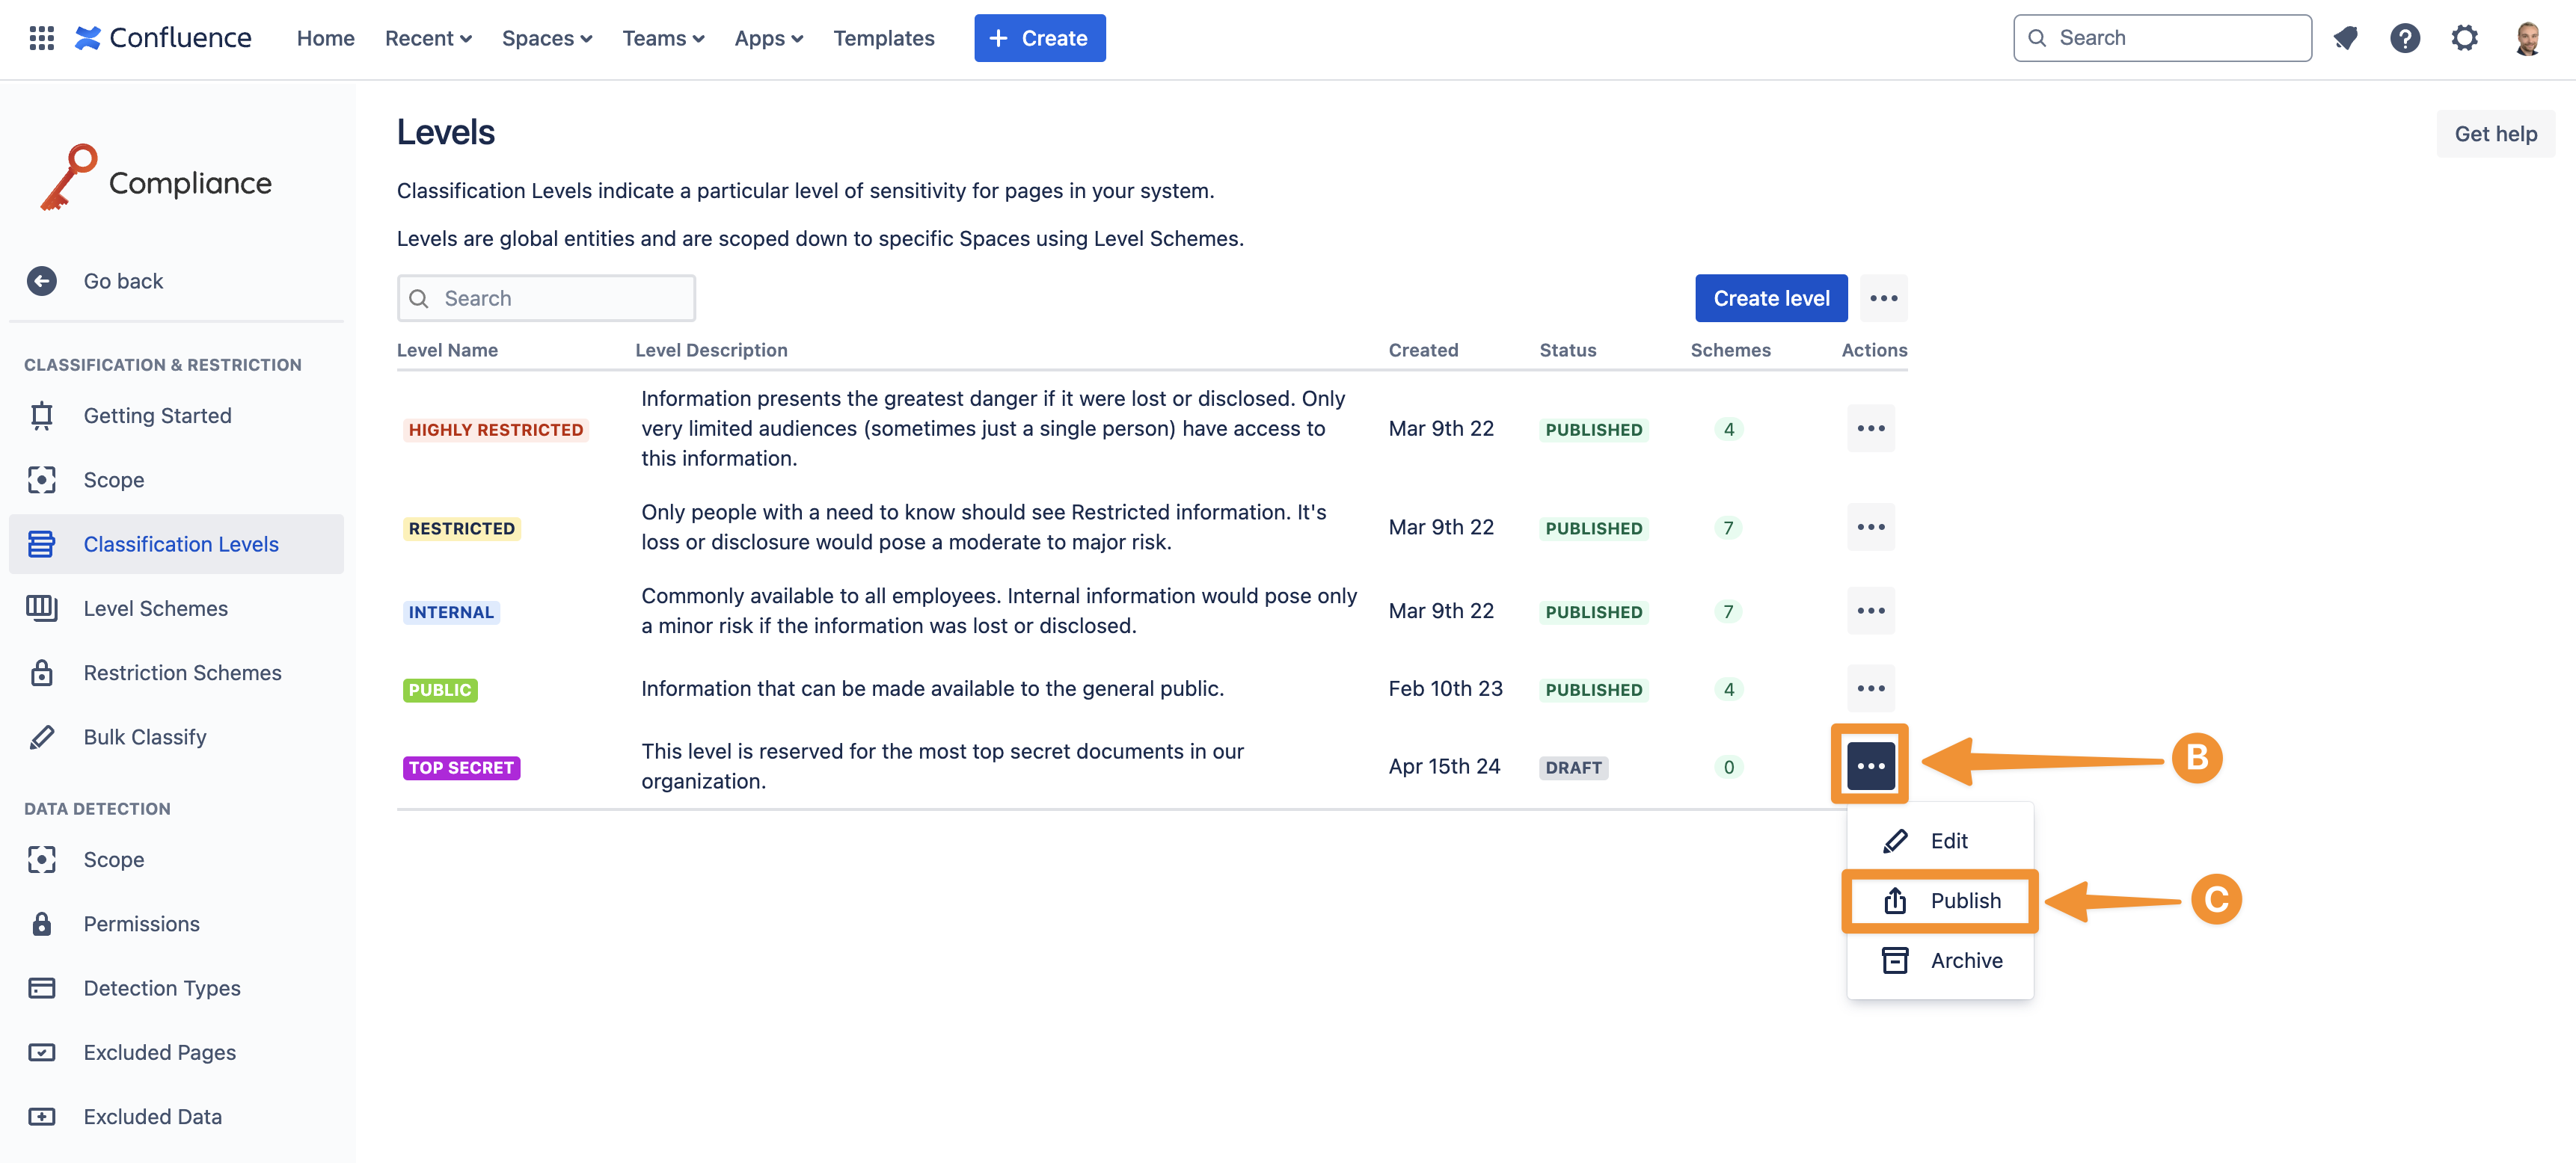The image size is (2576, 1163).
Task: Open the app switcher grid icon
Action: coord(41,38)
